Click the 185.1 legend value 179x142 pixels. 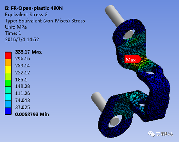(x=21, y=80)
